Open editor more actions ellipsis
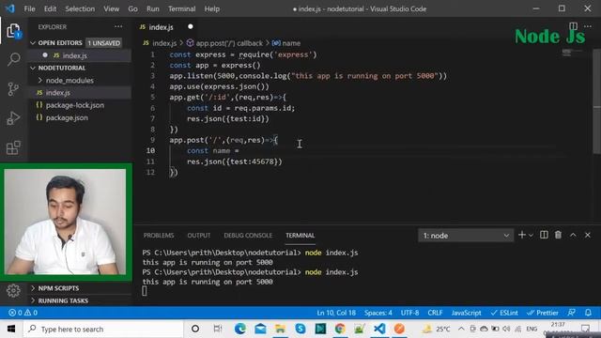 click(588, 26)
